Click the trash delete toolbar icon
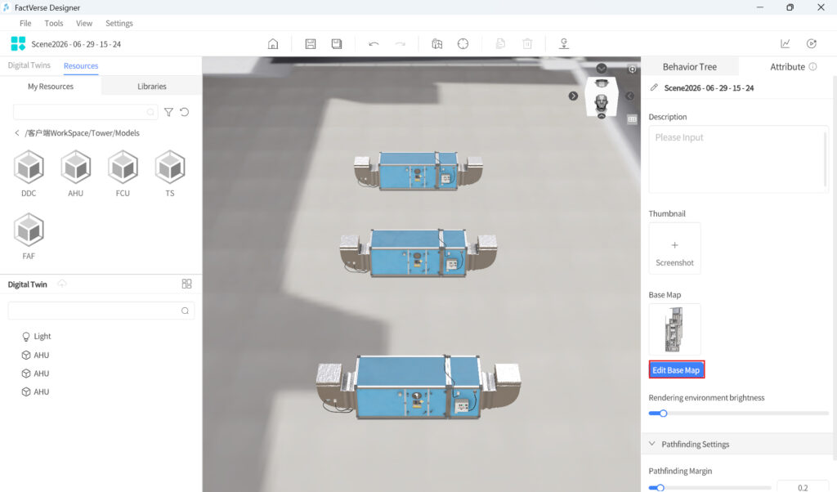 (527, 44)
